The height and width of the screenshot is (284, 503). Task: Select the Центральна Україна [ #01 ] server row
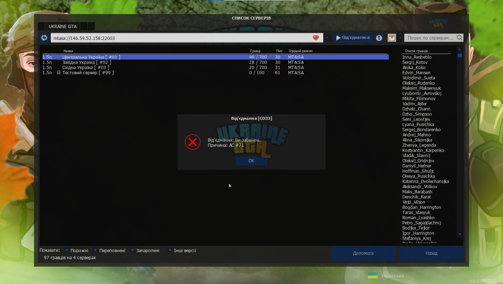click(x=215, y=57)
